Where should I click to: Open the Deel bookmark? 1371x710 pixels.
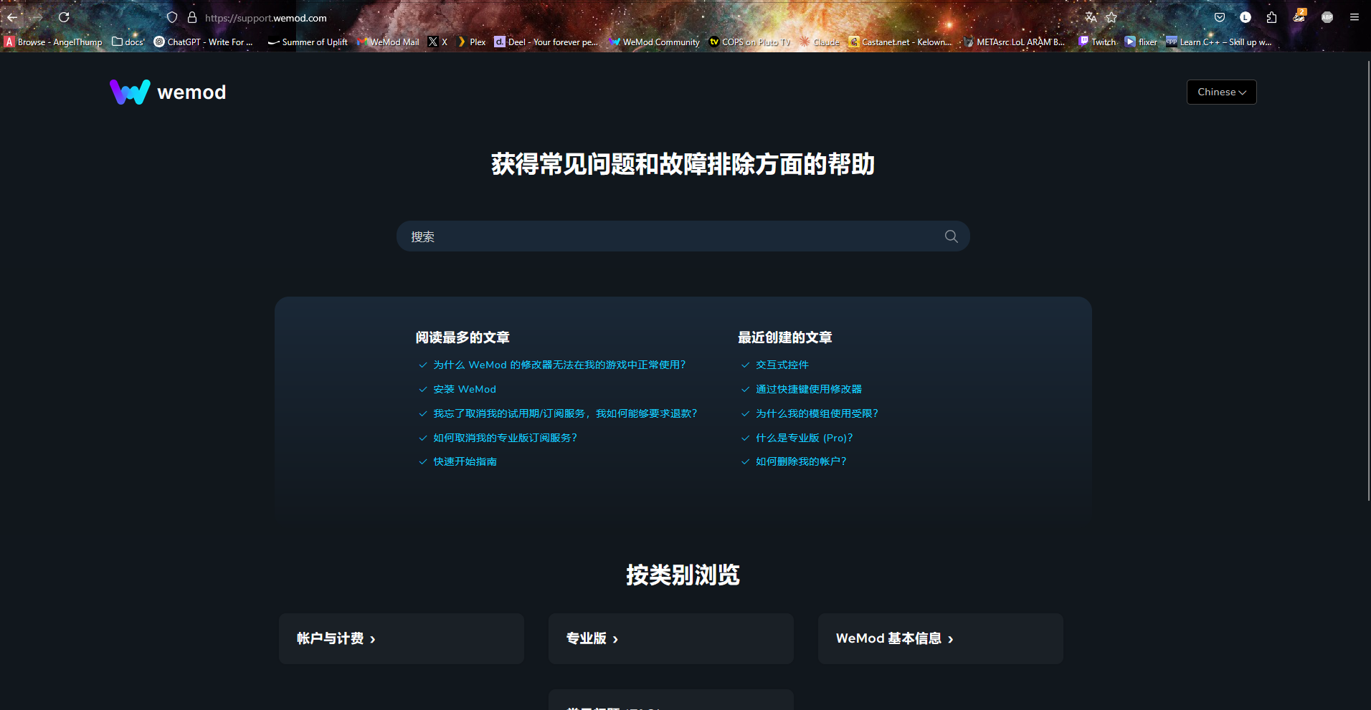click(x=546, y=42)
